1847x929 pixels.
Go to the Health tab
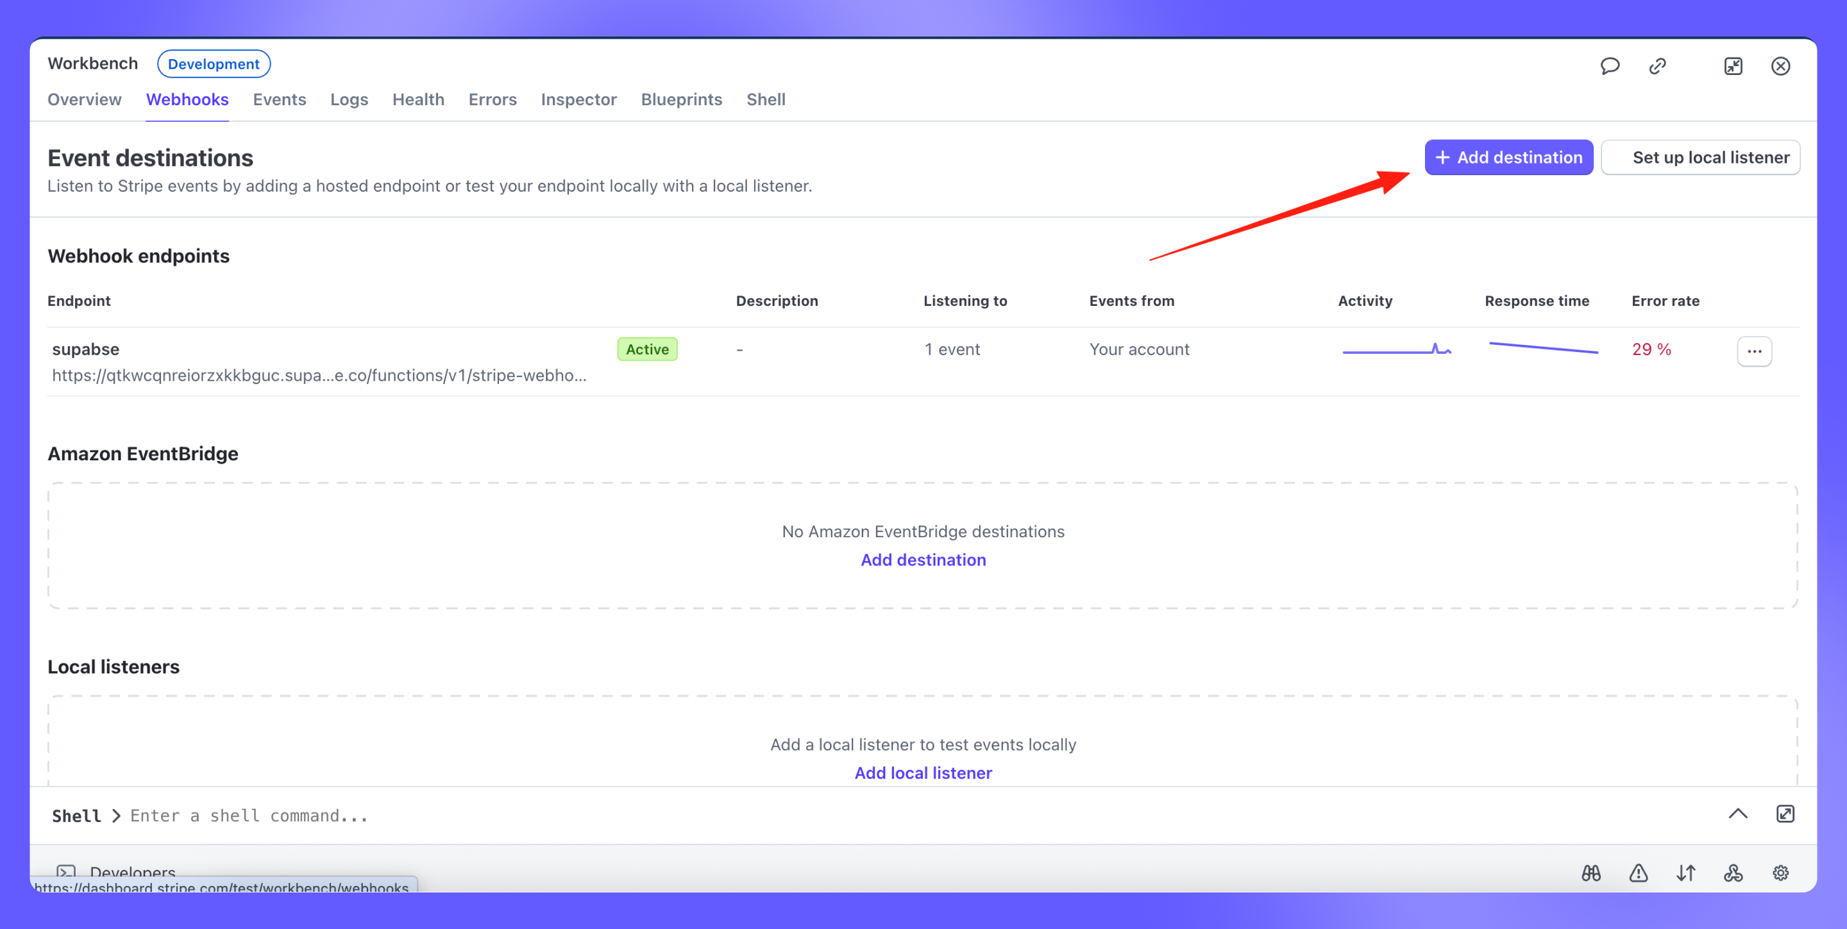coord(418,99)
